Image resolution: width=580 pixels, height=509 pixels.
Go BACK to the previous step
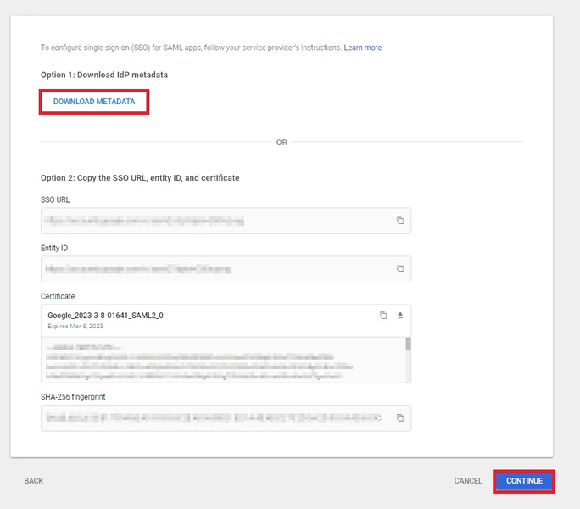pyautogui.click(x=34, y=481)
